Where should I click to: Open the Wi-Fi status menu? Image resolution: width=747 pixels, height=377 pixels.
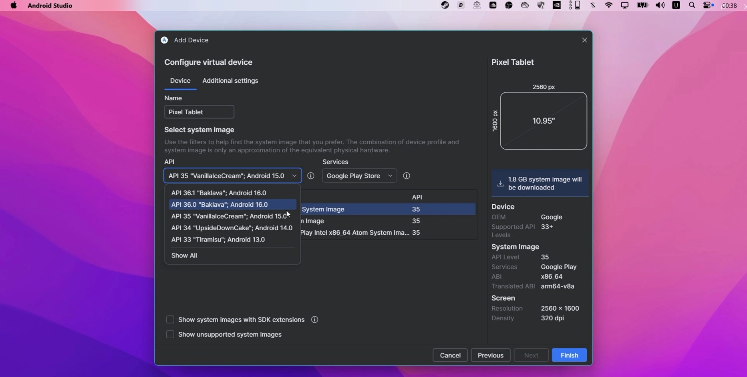point(609,5)
